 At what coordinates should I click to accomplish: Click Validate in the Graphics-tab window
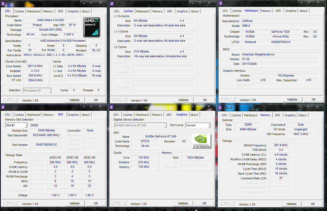[x=183, y=203]
